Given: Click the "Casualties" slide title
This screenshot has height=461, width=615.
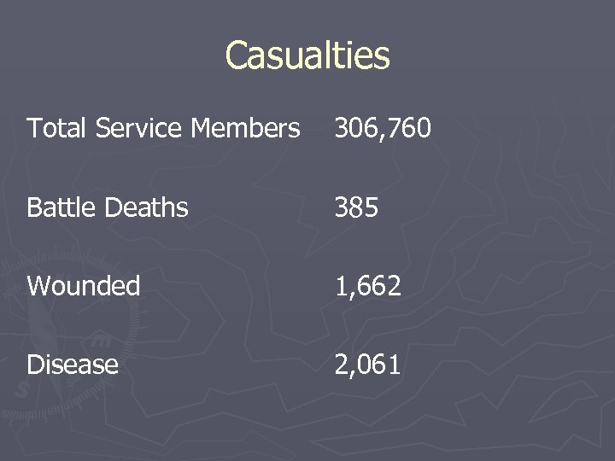Looking at the screenshot, I should coord(307,56).
